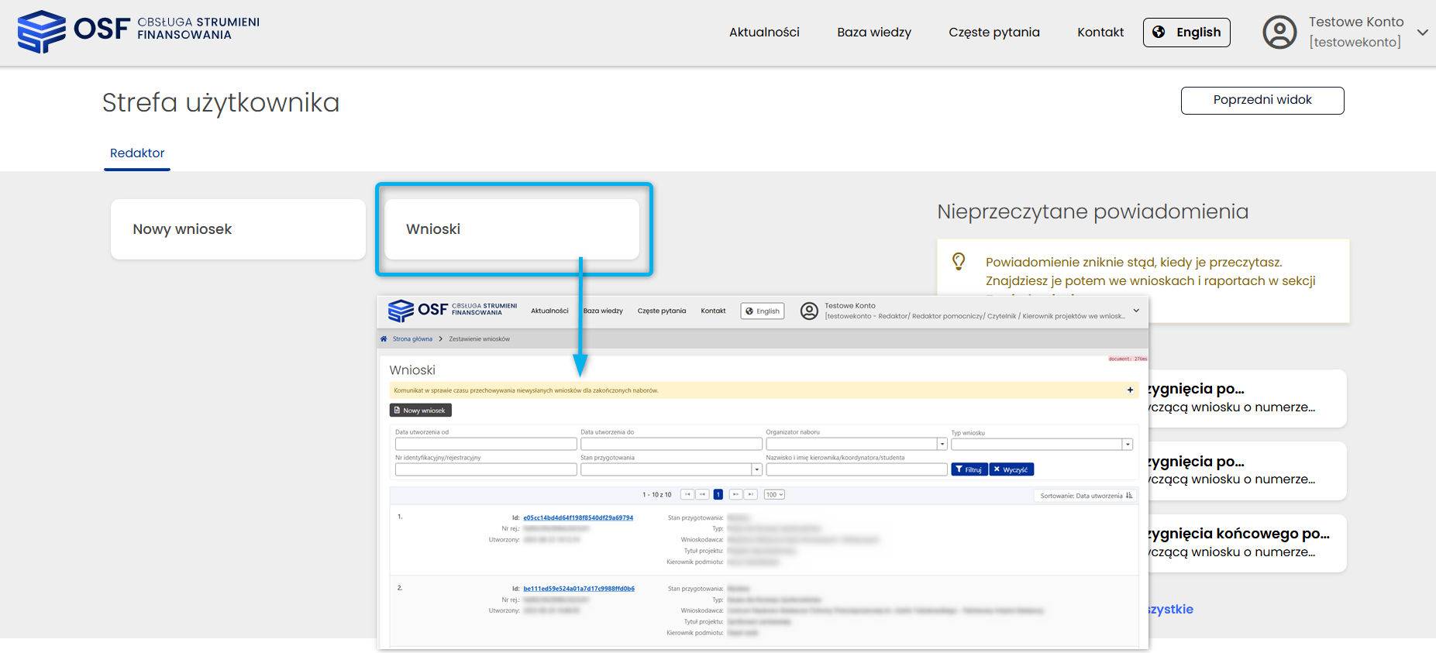The height and width of the screenshot is (653, 1436).
Task: Click the home icon next to Strona główna
Action: point(384,339)
